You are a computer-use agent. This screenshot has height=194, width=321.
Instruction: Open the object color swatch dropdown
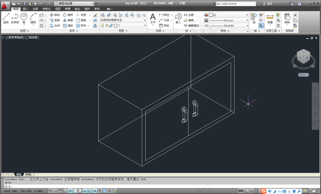[229, 15]
